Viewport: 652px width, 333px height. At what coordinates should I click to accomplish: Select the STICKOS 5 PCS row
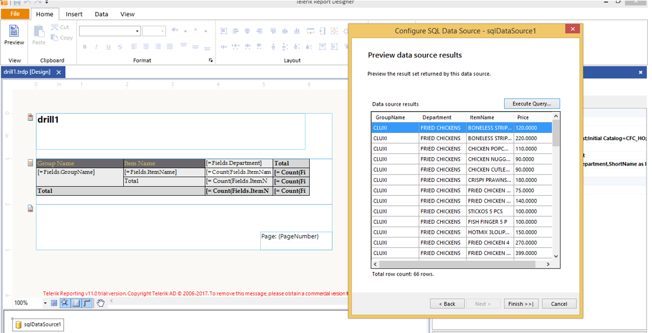[462, 212]
